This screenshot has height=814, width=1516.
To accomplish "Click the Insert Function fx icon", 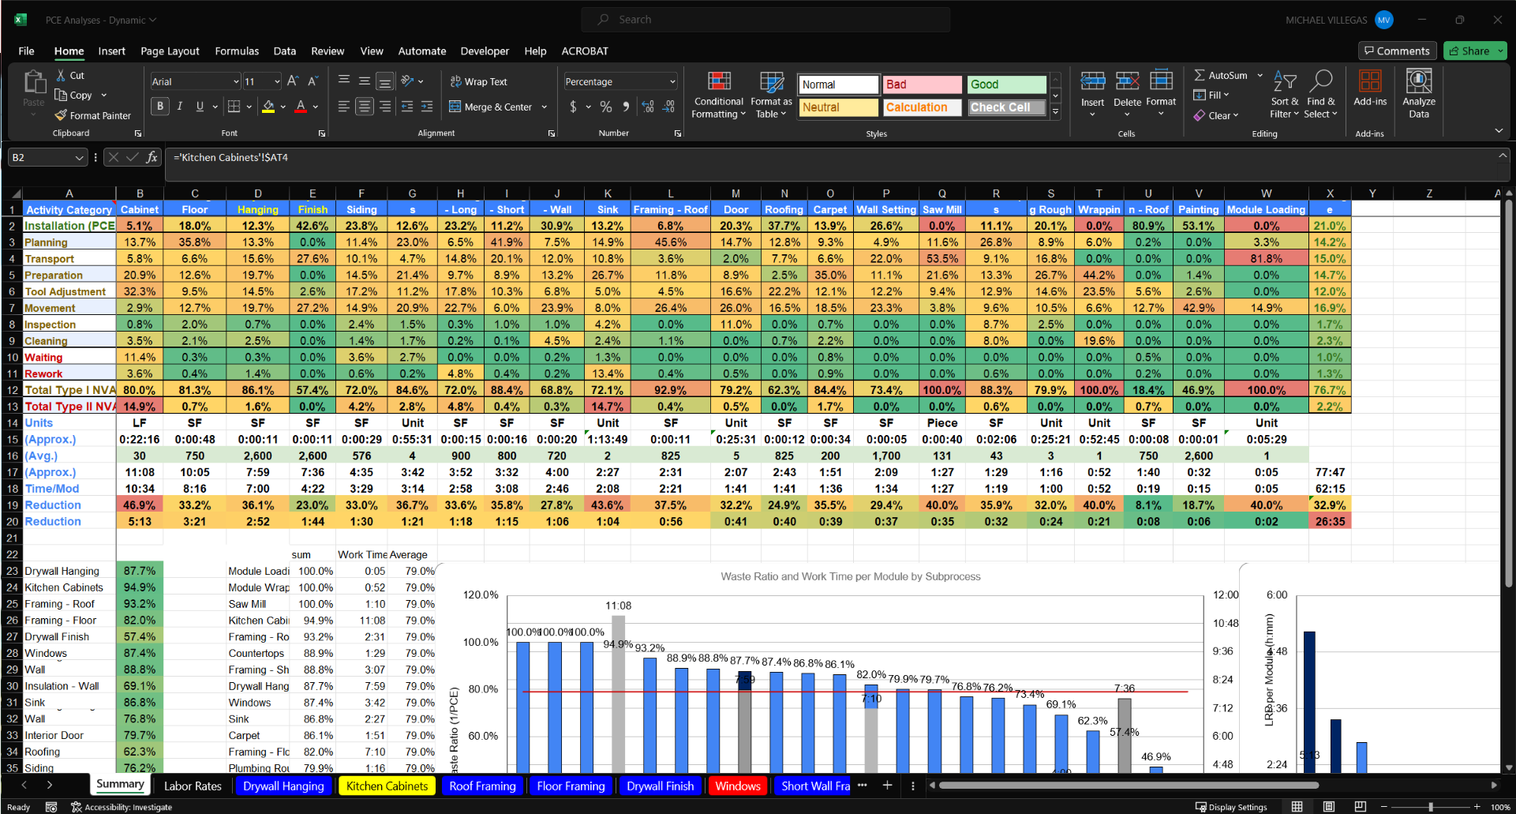I will click(152, 157).
